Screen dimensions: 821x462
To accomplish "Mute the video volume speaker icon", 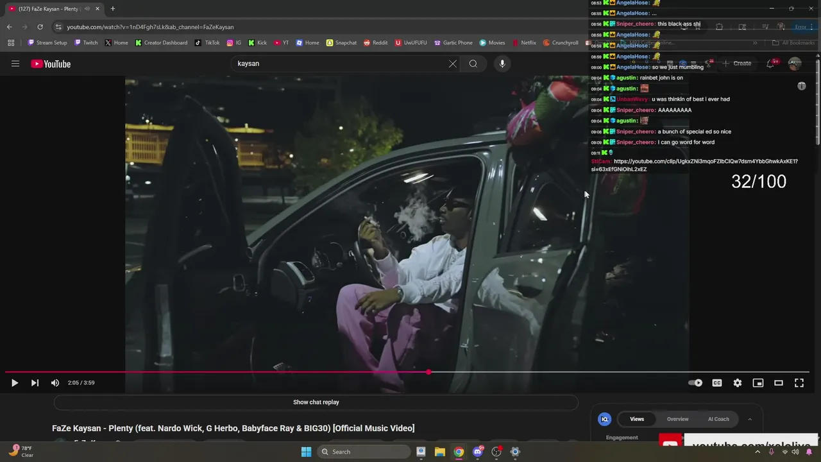I will [x=55, y=383].
